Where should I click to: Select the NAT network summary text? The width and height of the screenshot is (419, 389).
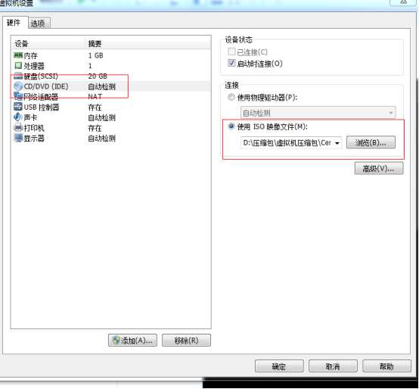pyautogui.click(x=95, y=96)
